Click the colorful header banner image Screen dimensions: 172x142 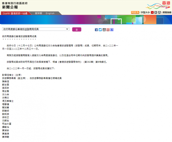pyautogui.click(x=86, y=20)
